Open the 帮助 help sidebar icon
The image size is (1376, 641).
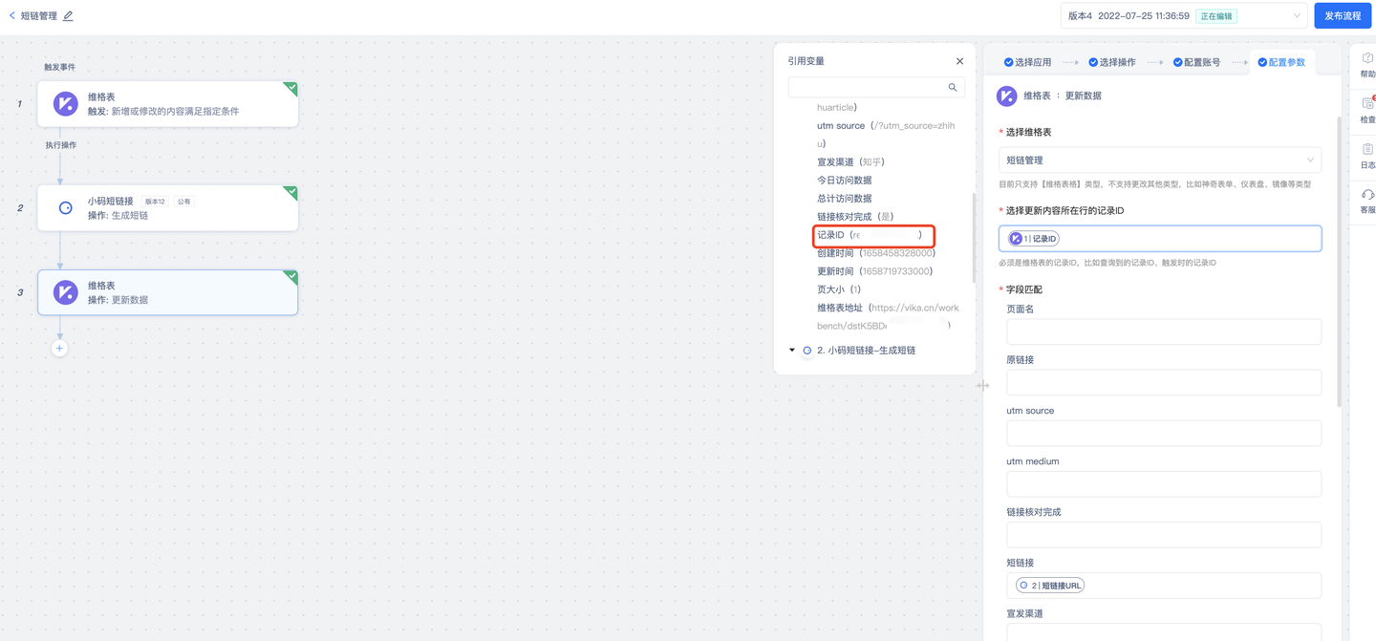pos(1367,64)
